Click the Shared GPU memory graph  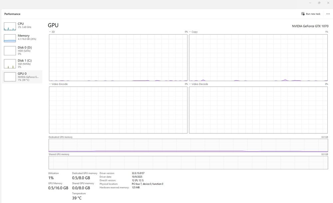click(x=188, y=163)
